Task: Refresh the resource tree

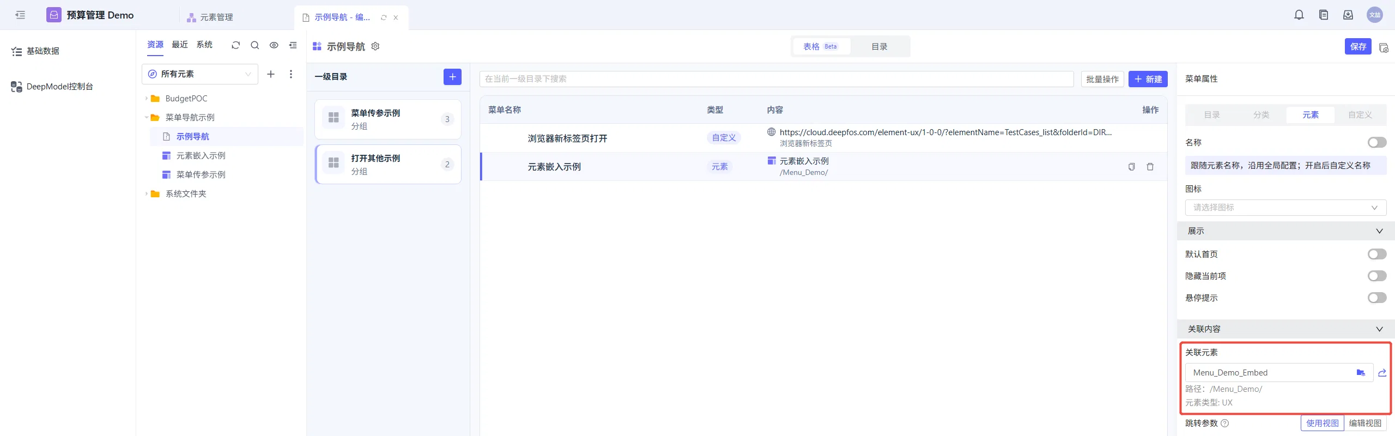Action: [235, 45]
